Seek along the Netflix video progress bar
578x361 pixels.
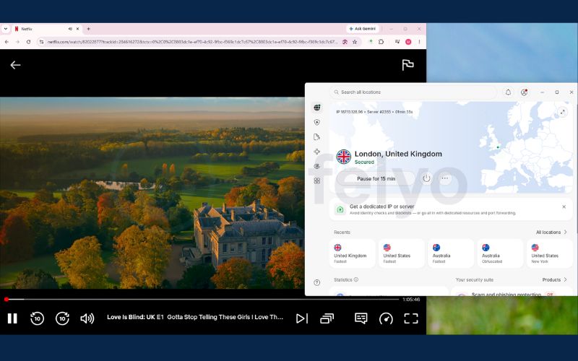[x=202, y=300]
